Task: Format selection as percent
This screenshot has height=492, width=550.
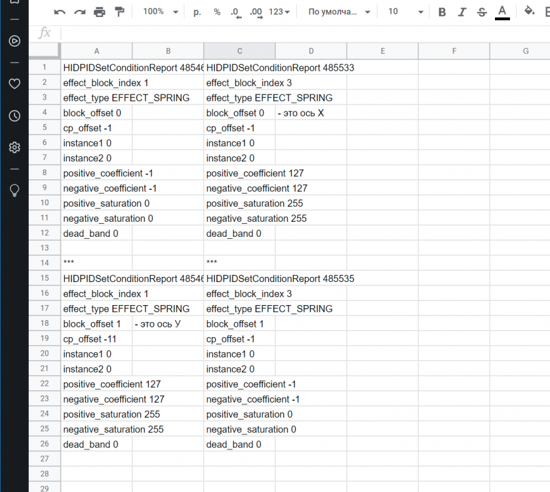Action: 216,12
